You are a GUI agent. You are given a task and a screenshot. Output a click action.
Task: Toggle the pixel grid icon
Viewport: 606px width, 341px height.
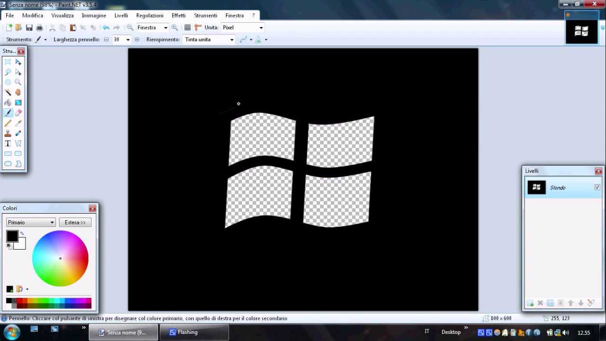pos(187,27)
